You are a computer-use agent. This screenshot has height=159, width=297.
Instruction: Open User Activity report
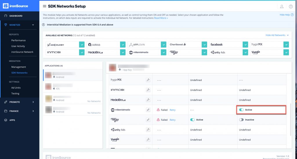point(18,46)
